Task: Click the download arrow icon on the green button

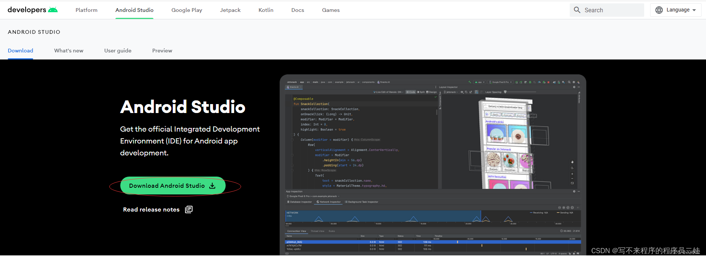Action: click(212, 186)
